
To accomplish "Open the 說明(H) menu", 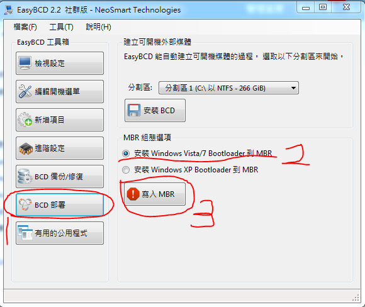I will tap(98, 27).
